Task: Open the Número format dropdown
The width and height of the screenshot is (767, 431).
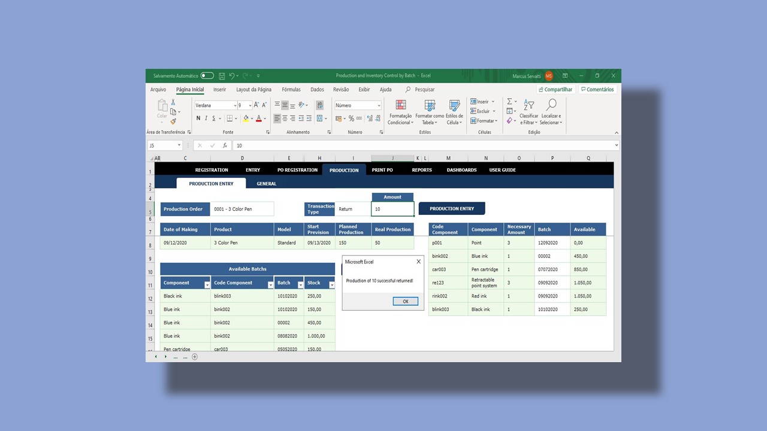Action: click(379, 105)
